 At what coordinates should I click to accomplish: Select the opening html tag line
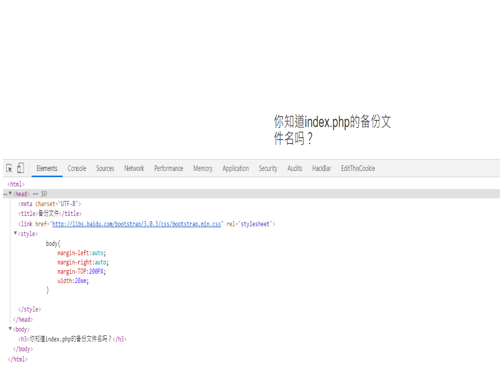(16, 184)
